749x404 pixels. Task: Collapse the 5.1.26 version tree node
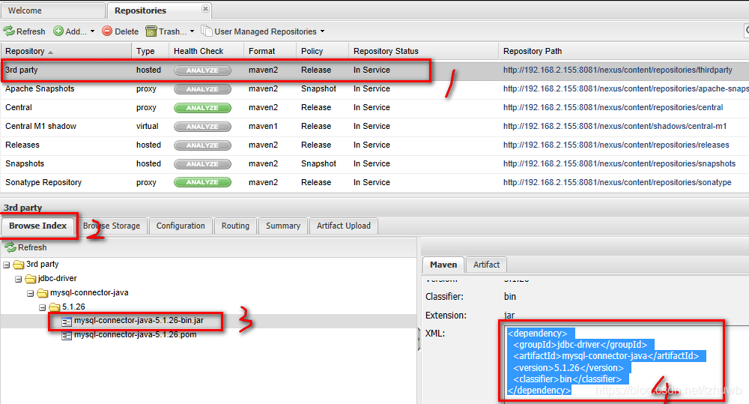[42, 307]
